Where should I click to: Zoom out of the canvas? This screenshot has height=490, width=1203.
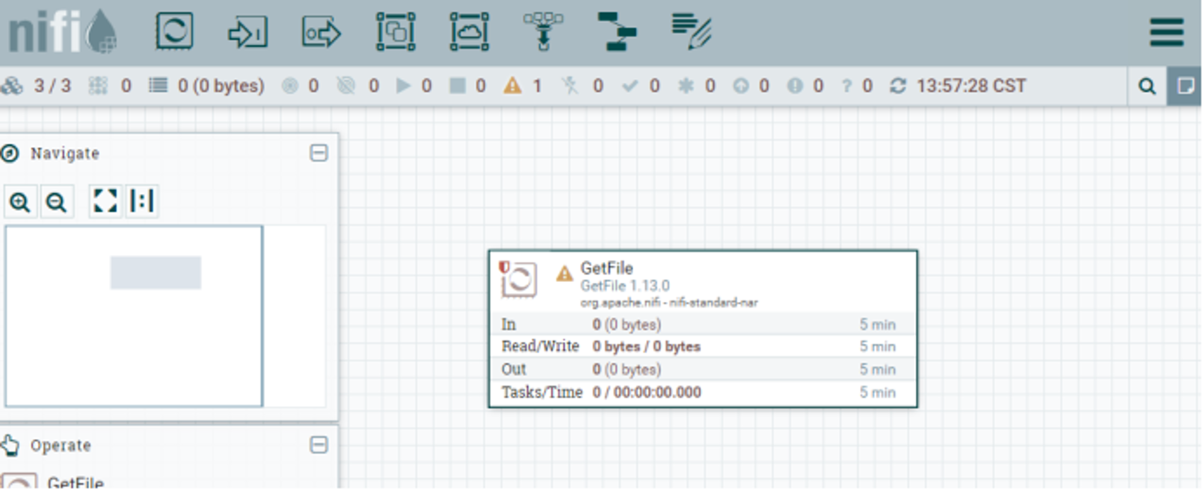click(x=57, y=202)
